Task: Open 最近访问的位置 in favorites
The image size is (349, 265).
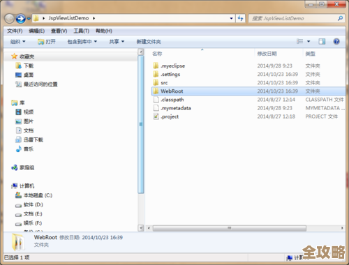Action: pos(40,84)
